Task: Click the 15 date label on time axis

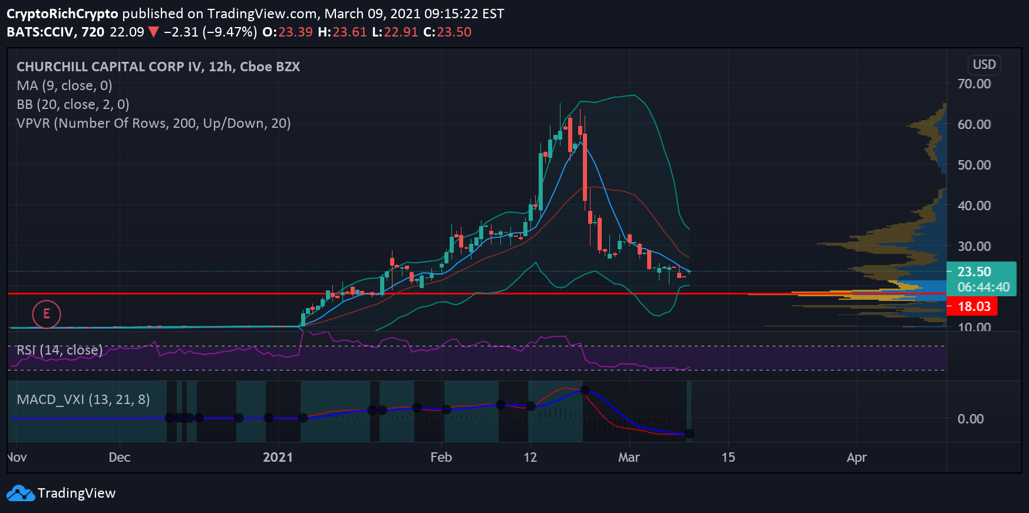Action: point(728,457)
